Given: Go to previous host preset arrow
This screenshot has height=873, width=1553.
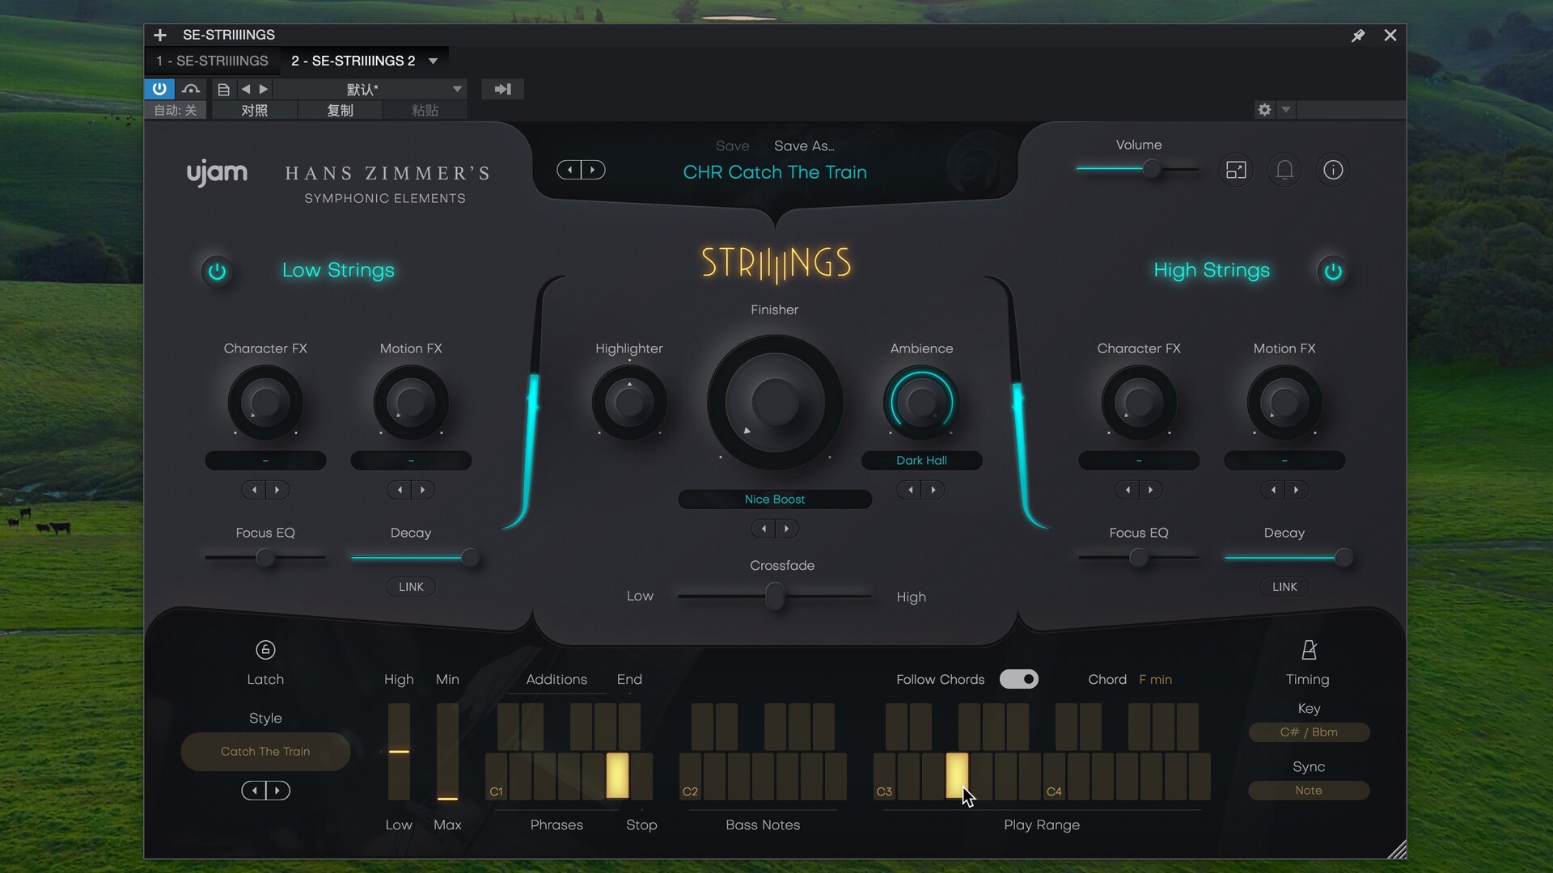Looking at the screenshot, I should pos(246,89).
